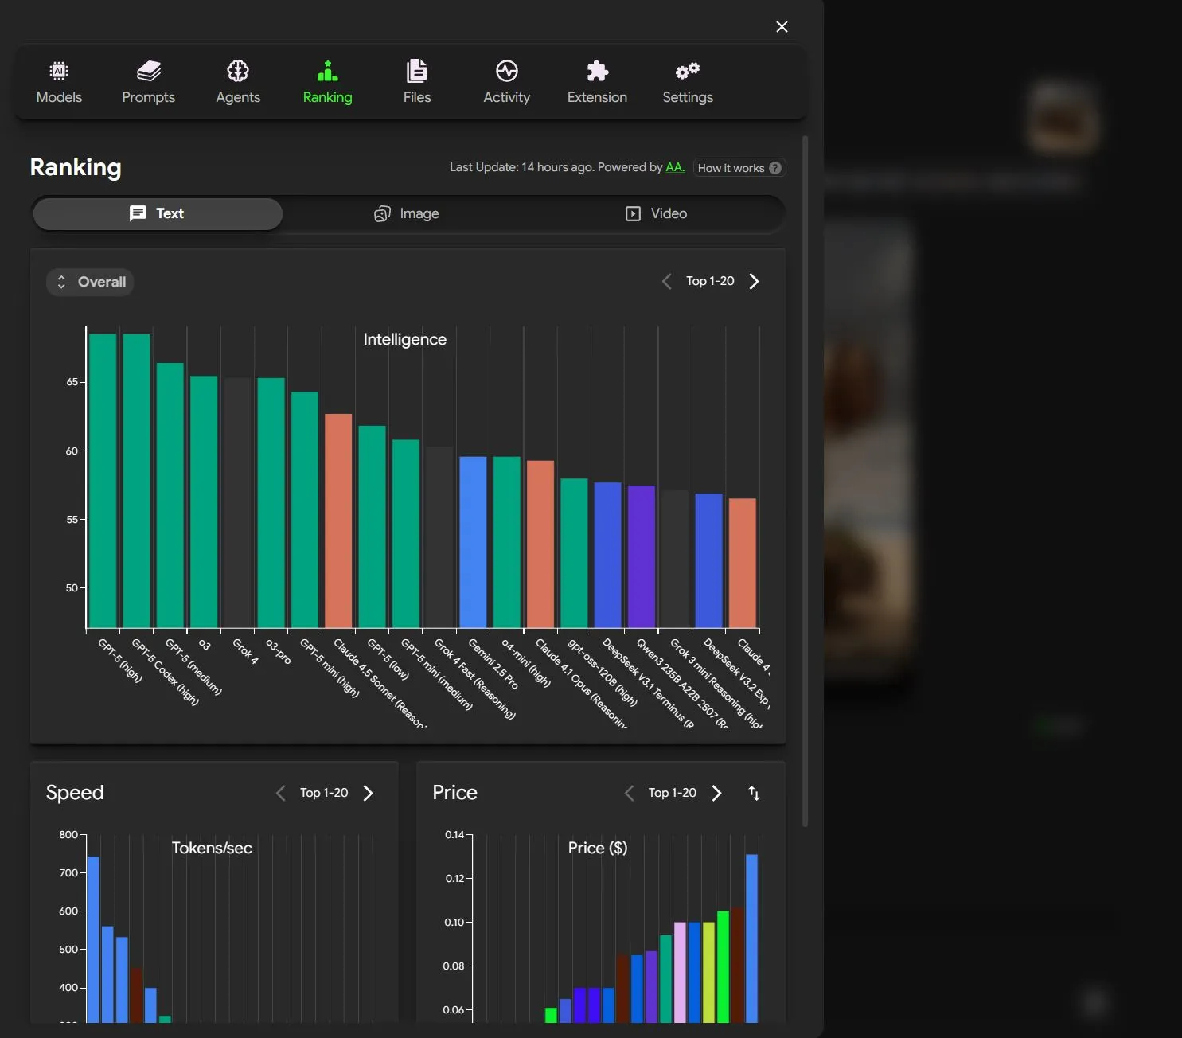1182x1038 pixels.
Task: Select the Text ranking tab
Action: 157,213
